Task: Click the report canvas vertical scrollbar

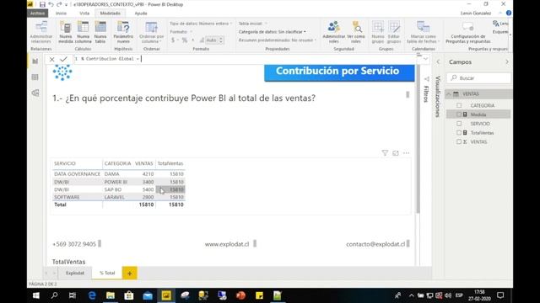Action: pyautogui.click(x=418, y=138)
